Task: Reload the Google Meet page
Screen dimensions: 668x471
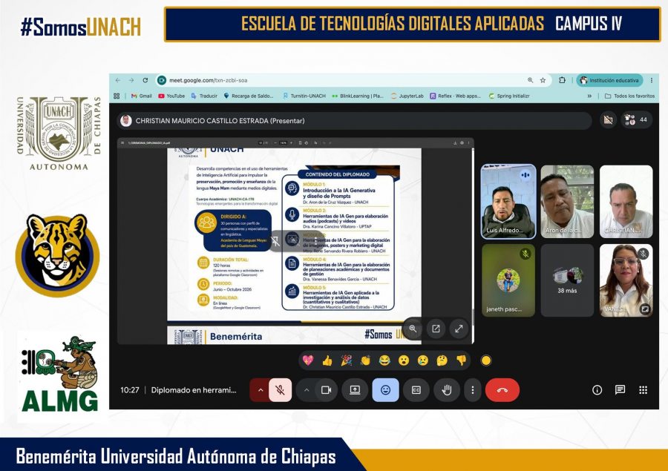Action: point(145,80)
